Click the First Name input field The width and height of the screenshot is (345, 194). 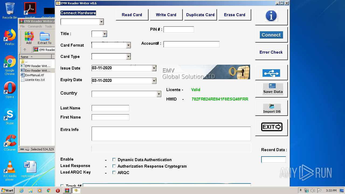(x=110, y=117)
